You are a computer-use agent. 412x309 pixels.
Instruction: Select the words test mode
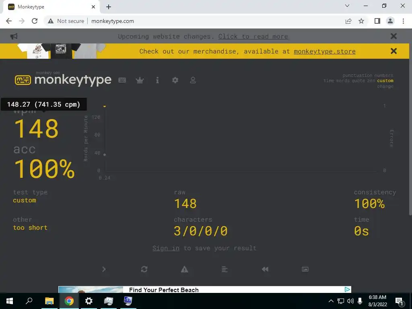(343, 80)
